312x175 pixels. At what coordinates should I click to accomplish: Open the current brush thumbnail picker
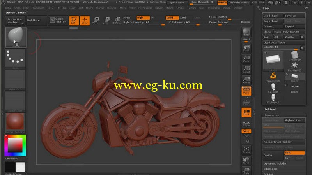click(16, 37)
